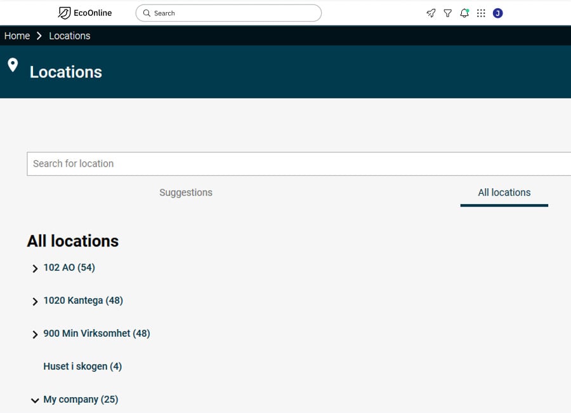Open the notifications bell
The image size is (571, 413).
point(464,13)
